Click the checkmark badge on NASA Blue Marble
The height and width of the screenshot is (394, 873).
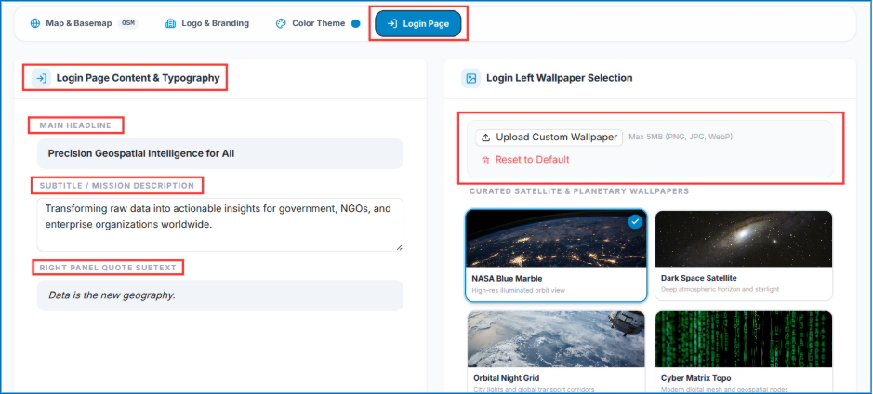point(635,221)
